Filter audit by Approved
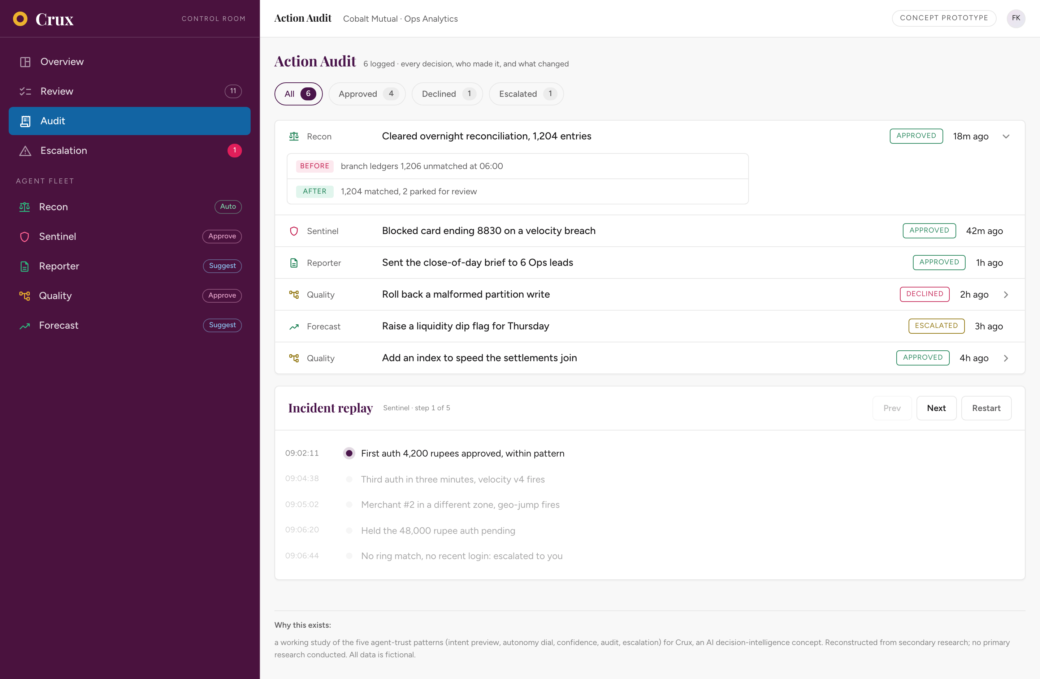Screen dimensions: 1040x679 367,94
